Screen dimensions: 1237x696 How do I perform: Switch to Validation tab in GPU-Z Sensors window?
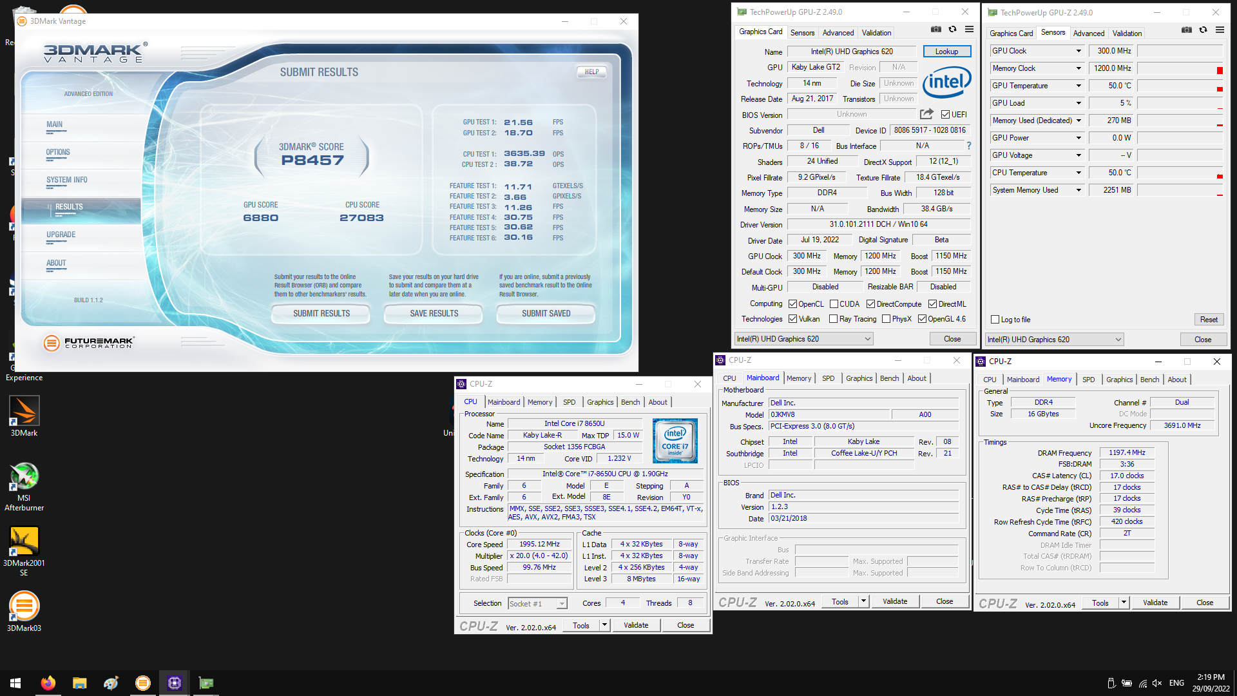[1127, 34]
